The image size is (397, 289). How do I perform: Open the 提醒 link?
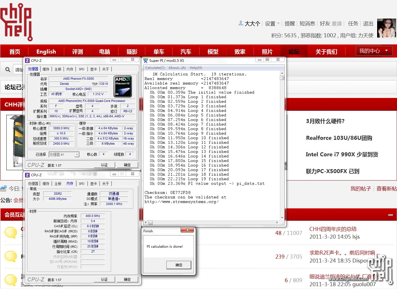click(290, 24)
